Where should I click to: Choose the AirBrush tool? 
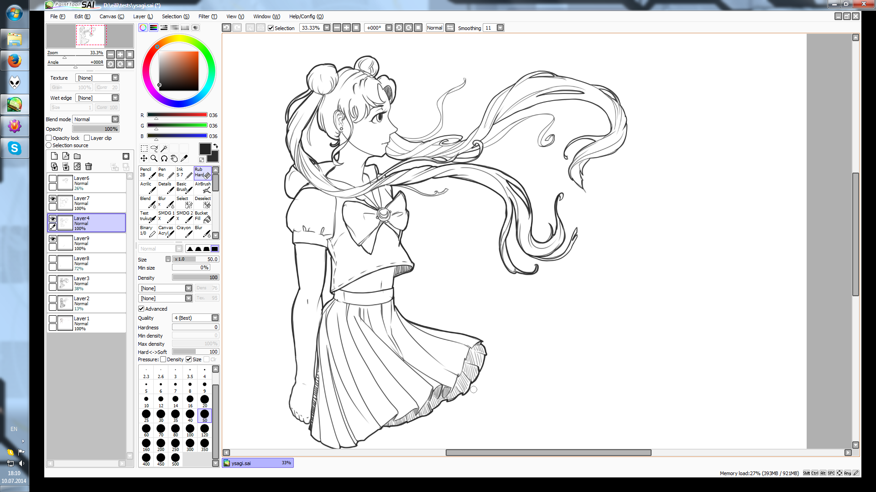click(x=203, y=187)
